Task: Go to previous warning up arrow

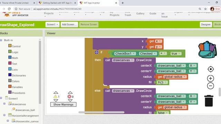Action: pos(56,93)
